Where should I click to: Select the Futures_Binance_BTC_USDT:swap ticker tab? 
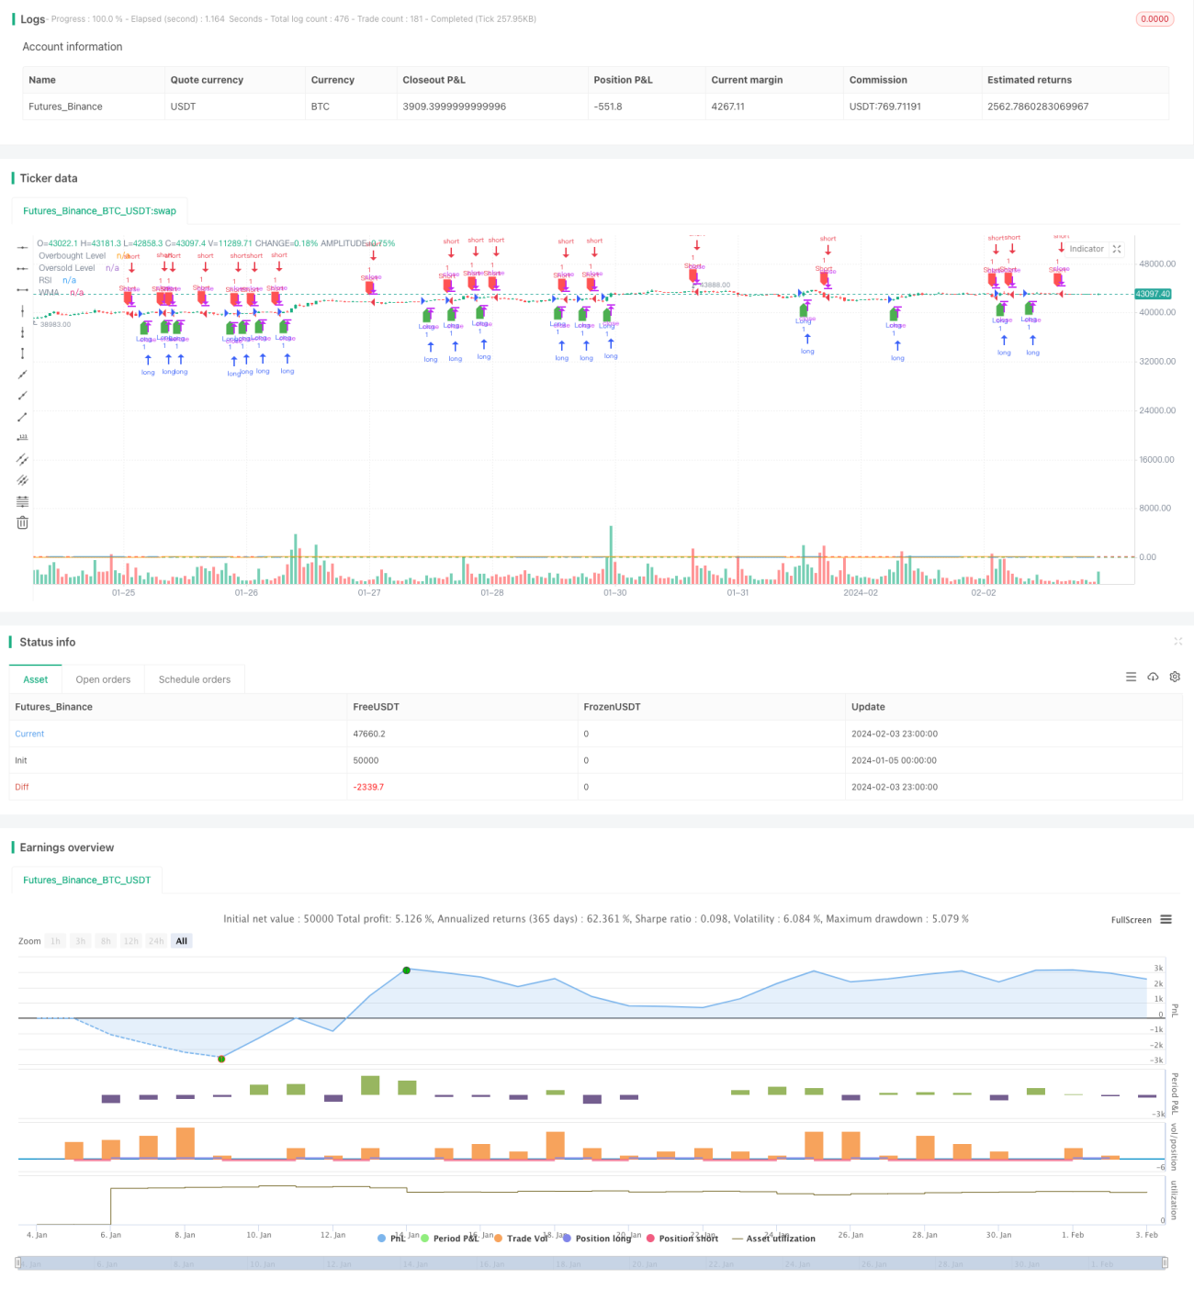point(99,210)
